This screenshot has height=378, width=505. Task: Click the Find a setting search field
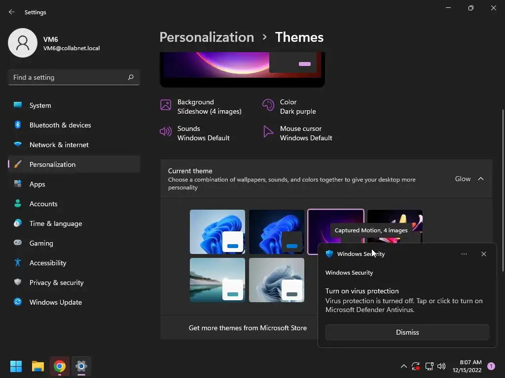pyautogui.click(x=74, y=77)
